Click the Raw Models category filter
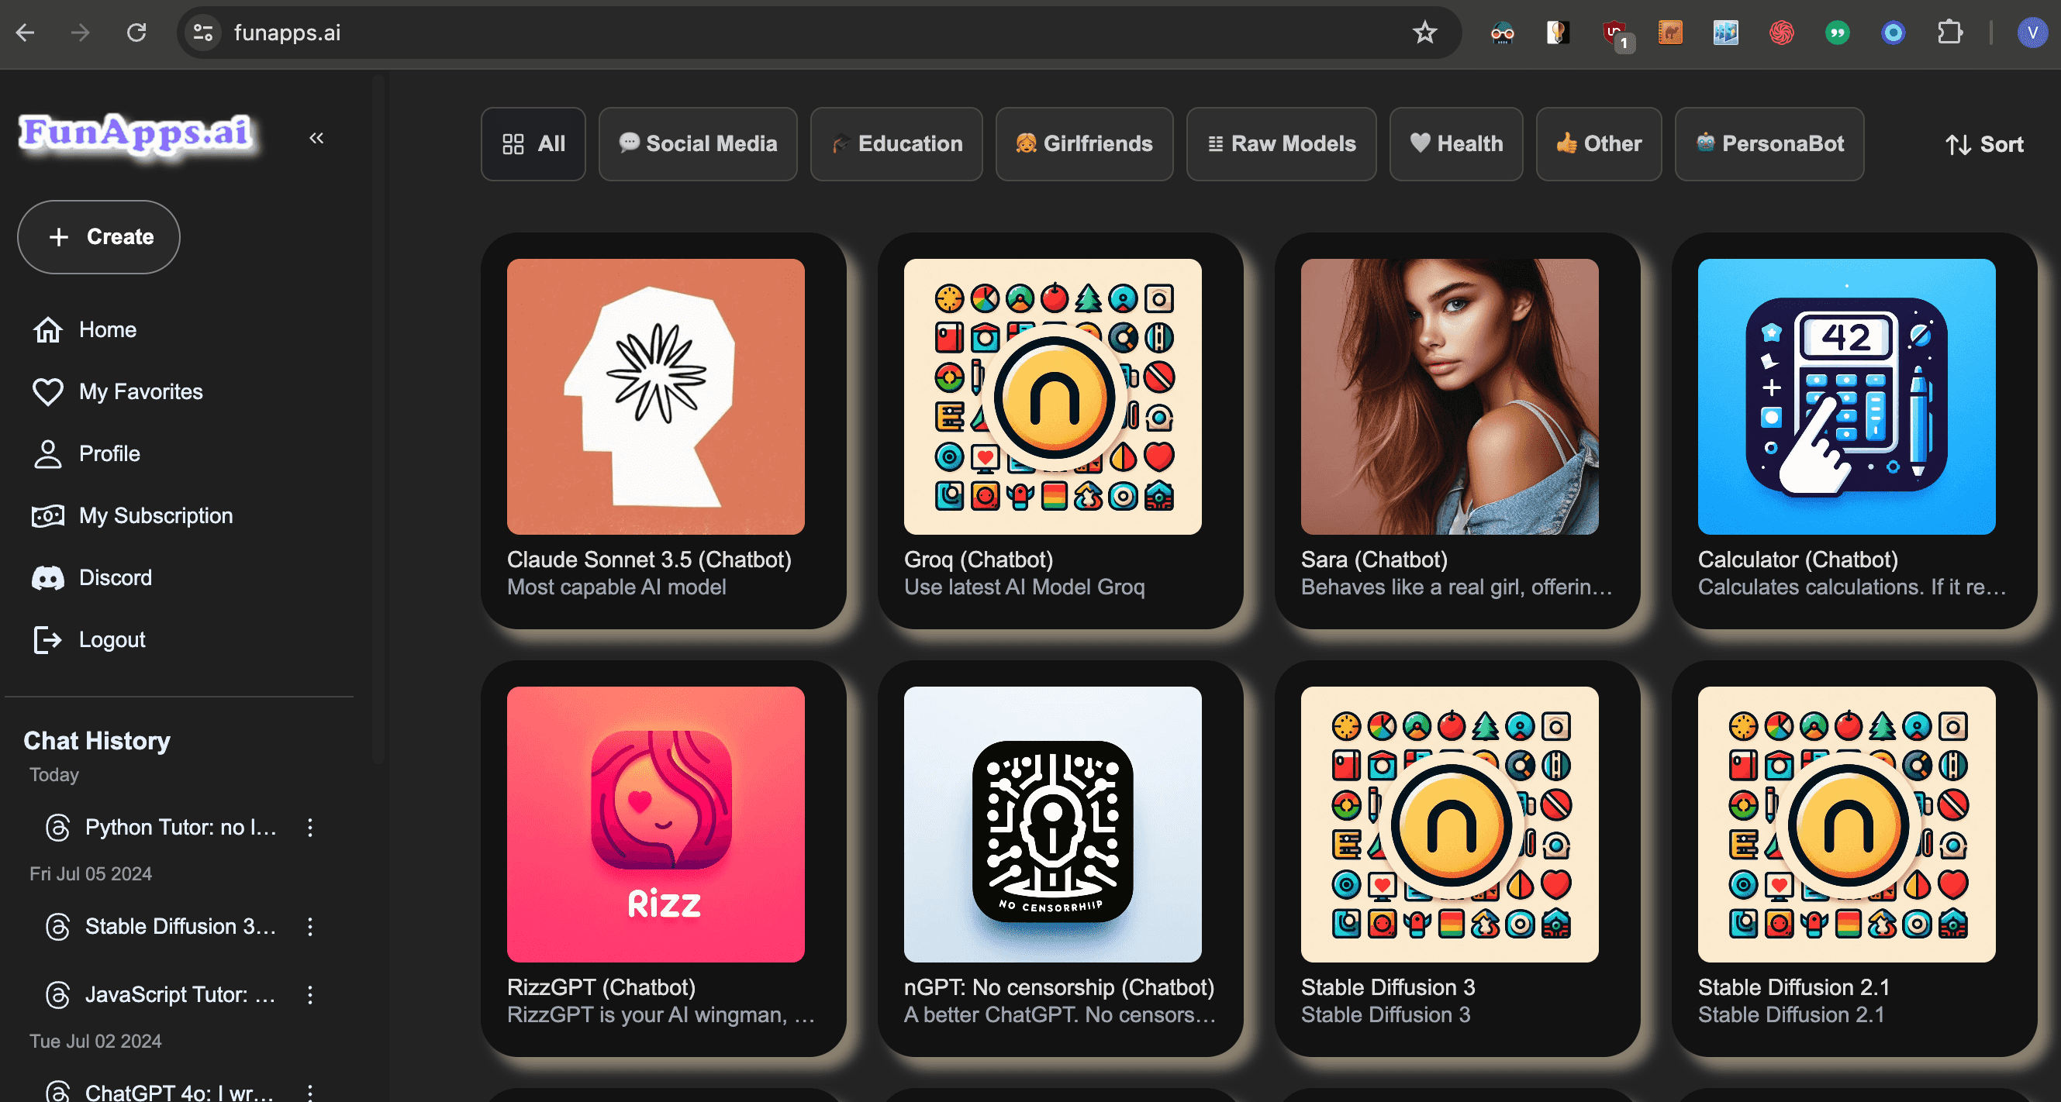Image resolution: width=2061 pixels, height=1102 pixels. [1280, 143]
